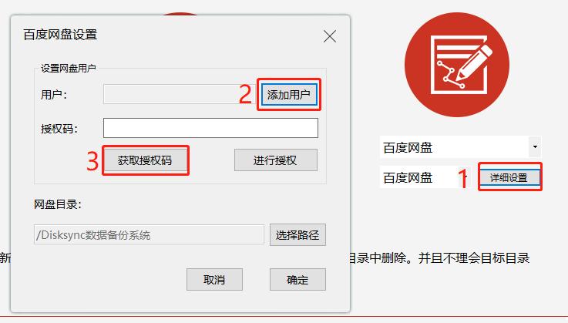This screenshot has width=568, height=323.
Task: Confirm settings with 确定 button
Action: click(x=297, y=280)
